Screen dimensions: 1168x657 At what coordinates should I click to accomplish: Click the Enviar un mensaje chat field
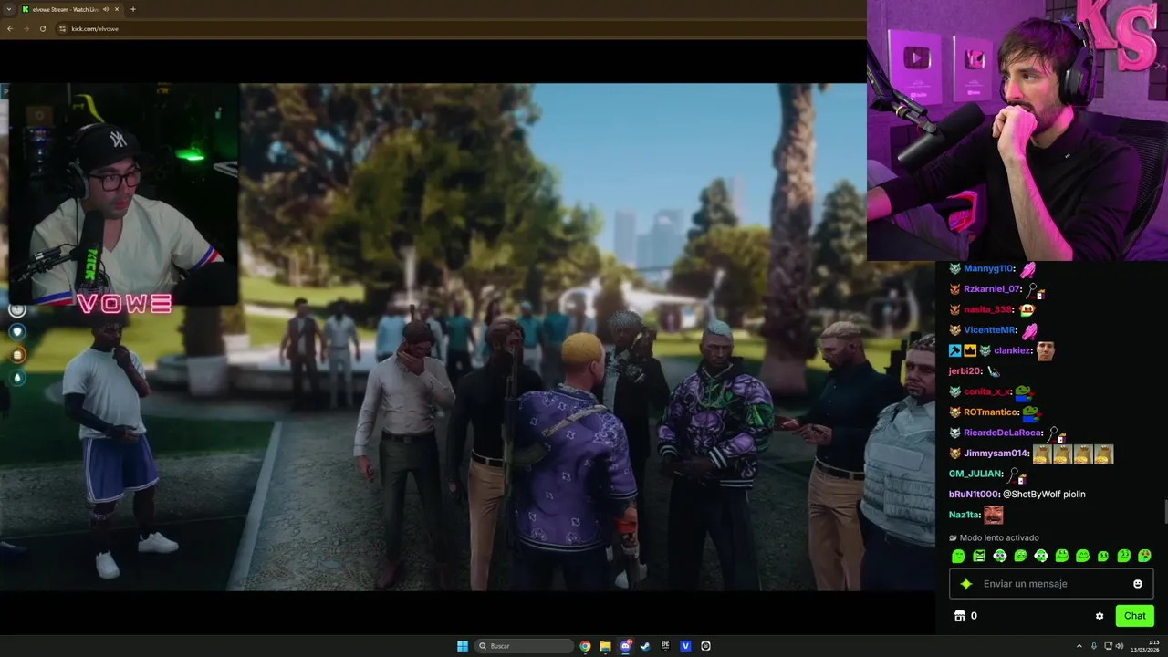[x=1051, y=584]
